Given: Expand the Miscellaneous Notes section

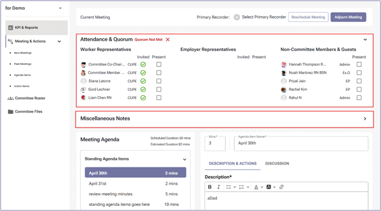Looking at the screenshot, I should (x=365, y=118).
